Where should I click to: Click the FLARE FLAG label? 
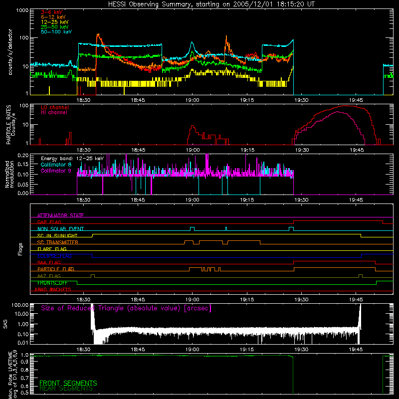52,249
